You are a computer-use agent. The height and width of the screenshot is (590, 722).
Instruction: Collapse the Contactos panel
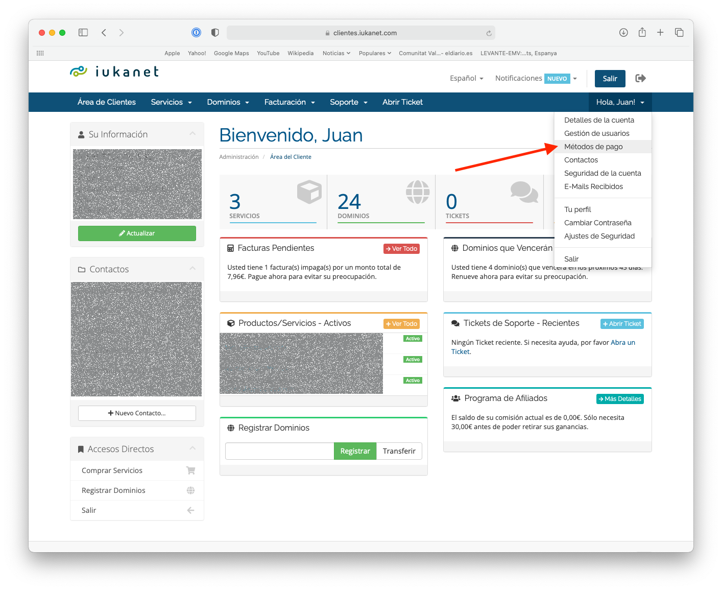[x=192, y=269]
